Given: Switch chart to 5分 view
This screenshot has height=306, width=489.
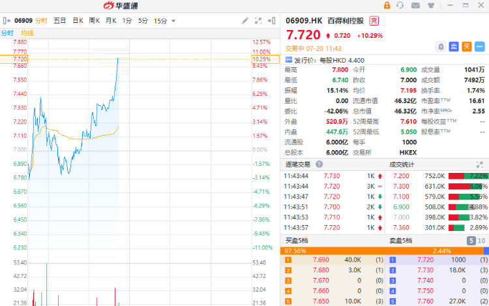Looking at the screenshot, I should click(x=143, y=21).
